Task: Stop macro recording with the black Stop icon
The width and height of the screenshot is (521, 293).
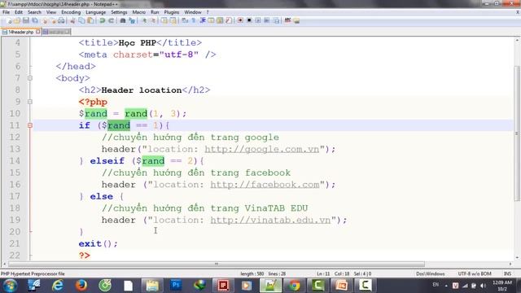Action: click(249, 20)
